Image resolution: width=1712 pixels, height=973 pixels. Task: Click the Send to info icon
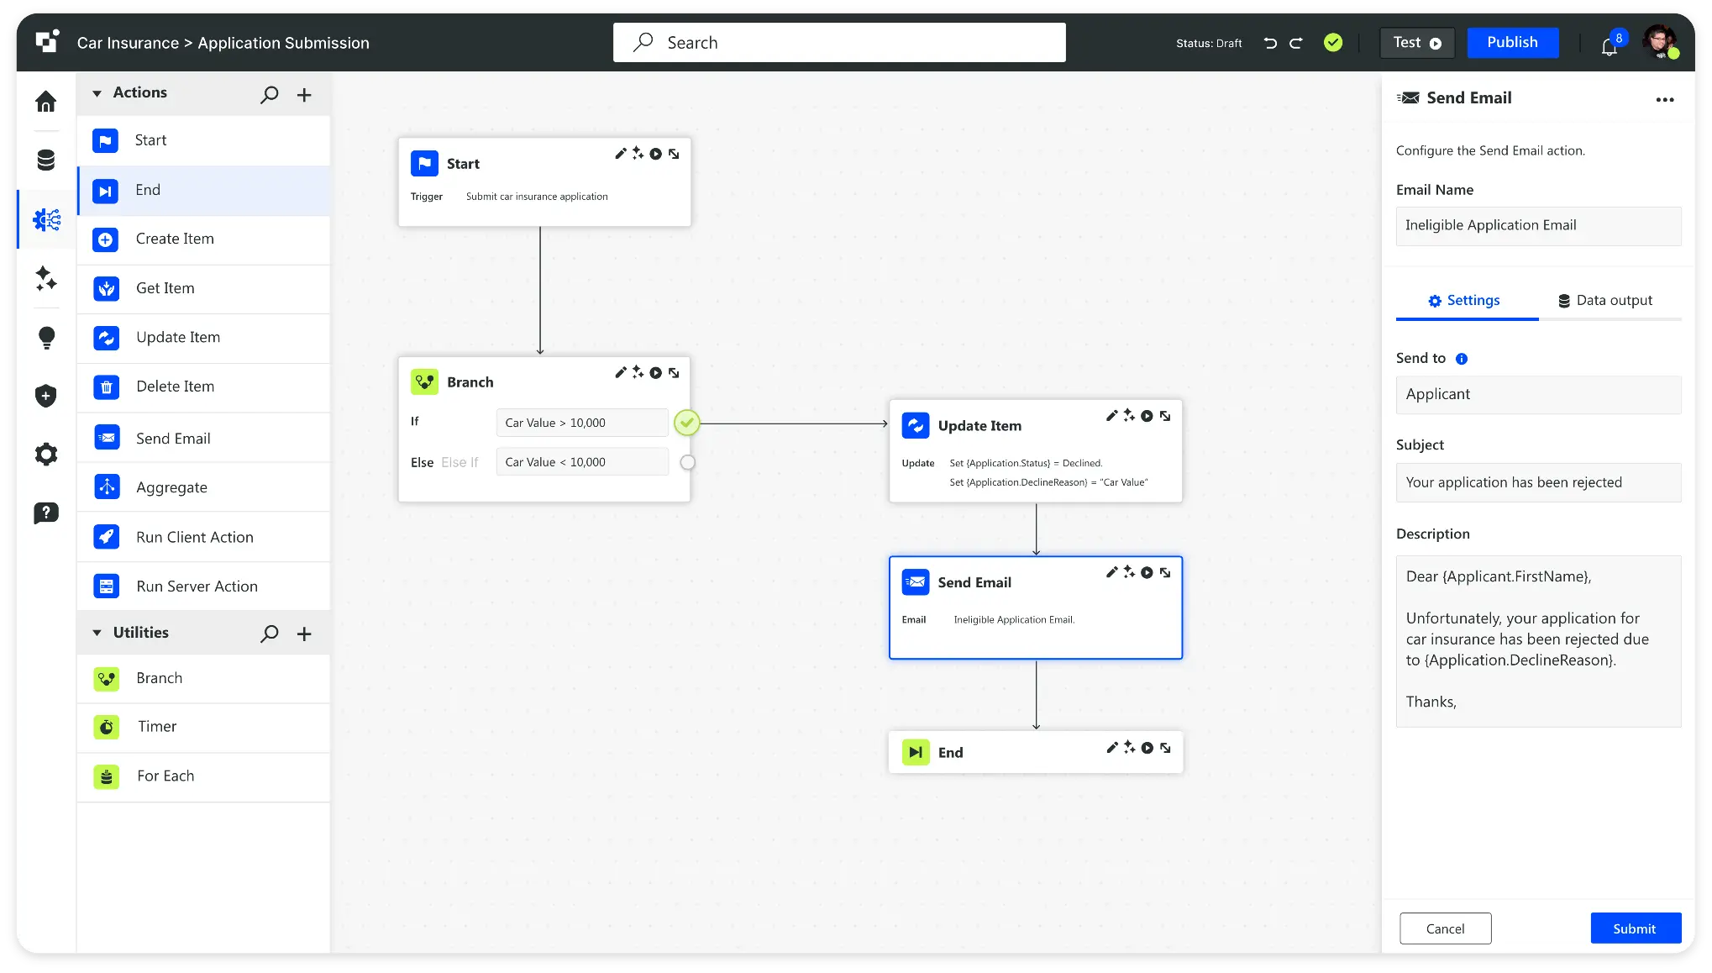click(x=1462, y=359)
